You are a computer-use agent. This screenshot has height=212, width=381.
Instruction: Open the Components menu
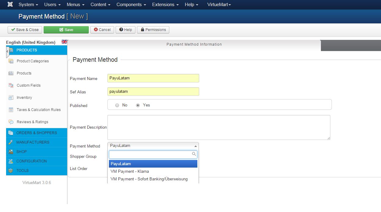click(x=131, y=5)
